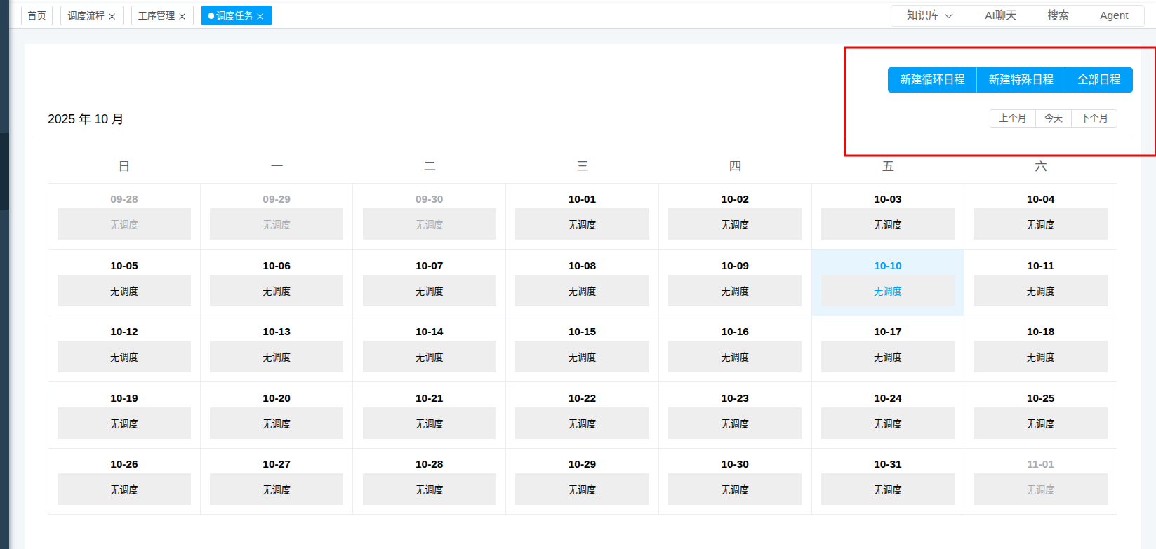Expand the 知识库 dropdown menu
The image size is (1156, 549).
(929, 15)
